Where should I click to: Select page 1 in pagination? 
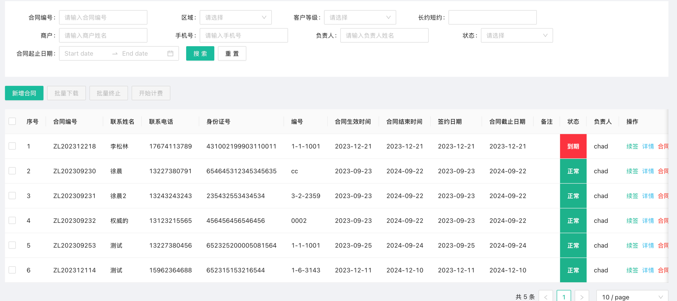tap(564, 297)
